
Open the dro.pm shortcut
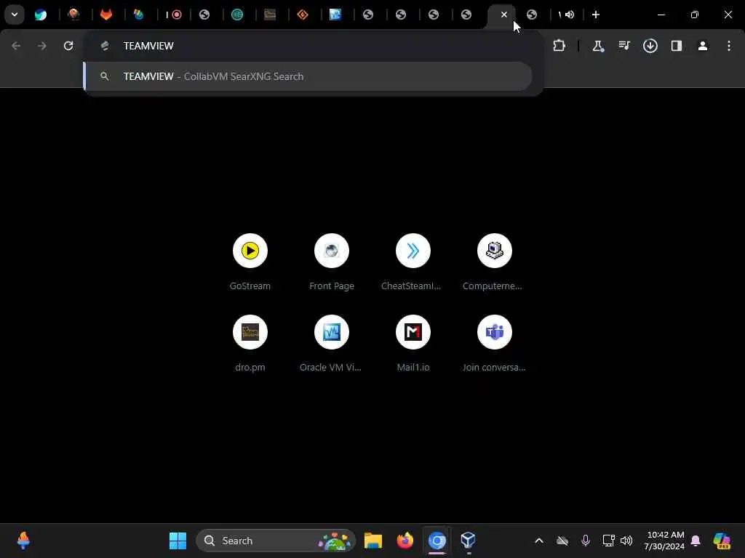pyautogui.click(x=250, y=343)
